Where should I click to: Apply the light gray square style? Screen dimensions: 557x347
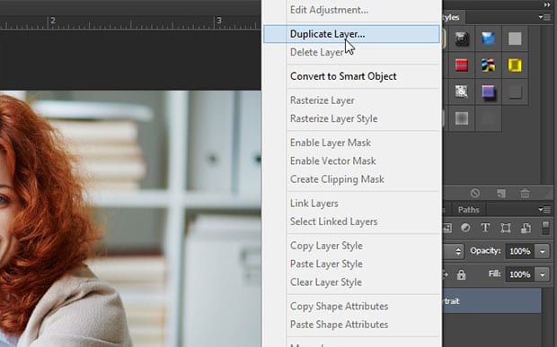[x=515, y=39]
